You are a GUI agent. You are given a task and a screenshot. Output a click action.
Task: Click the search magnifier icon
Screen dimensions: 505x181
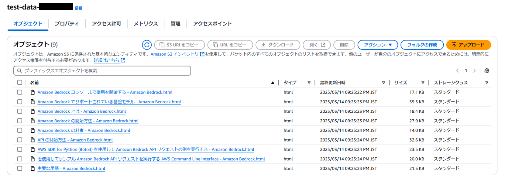tap(19, 71)
